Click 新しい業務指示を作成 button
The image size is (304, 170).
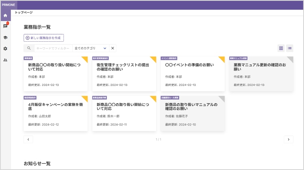point(44,38)
